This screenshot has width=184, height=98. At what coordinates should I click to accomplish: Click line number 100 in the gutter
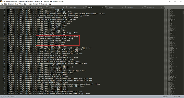pyautogui.click(x=4, y=59)
